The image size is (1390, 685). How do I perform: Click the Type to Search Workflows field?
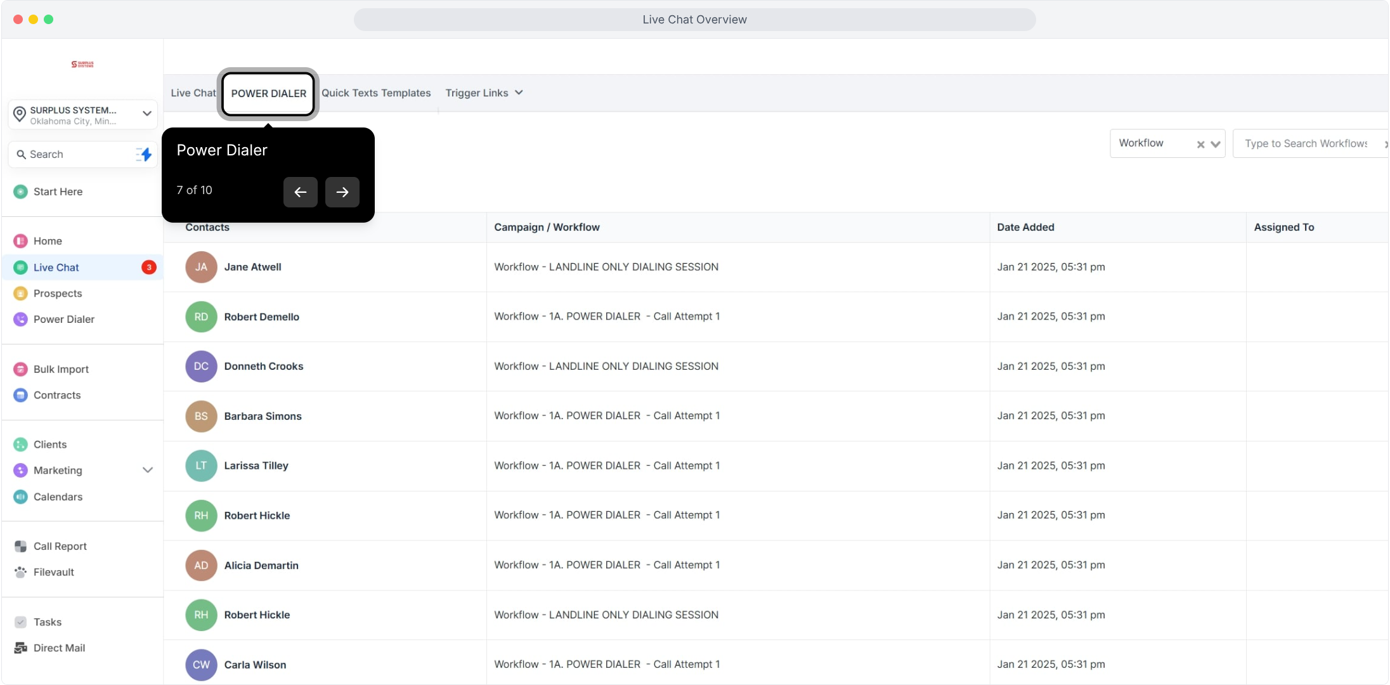pyautogui.click(x=1306, y=144)
